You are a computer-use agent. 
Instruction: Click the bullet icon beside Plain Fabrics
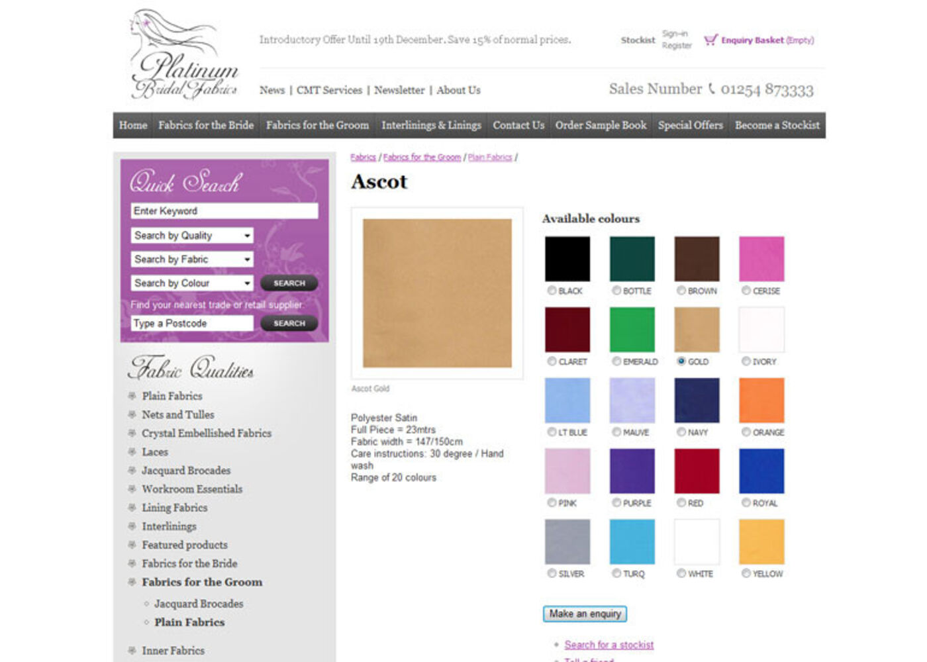coord(132,396)
